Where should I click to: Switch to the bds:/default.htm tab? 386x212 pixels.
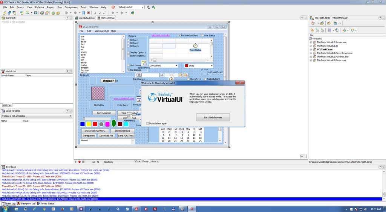coord(85,18)
